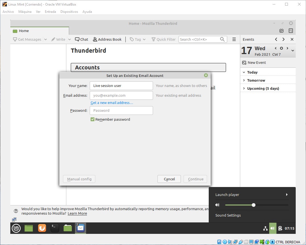Launch Terminal from the taskbar

55,228
